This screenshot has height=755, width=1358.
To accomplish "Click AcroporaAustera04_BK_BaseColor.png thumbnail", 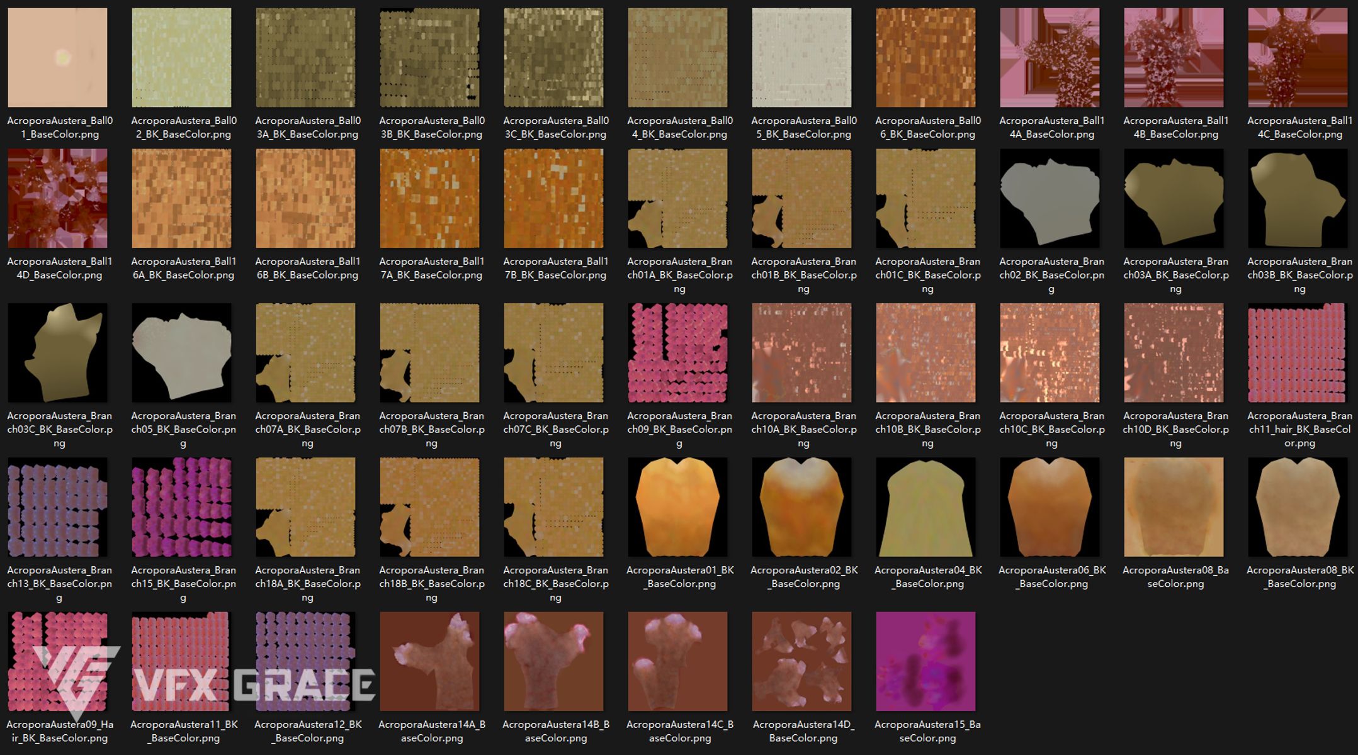I will 925,506.
